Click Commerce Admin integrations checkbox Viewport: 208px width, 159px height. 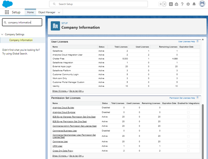[188, 126]
